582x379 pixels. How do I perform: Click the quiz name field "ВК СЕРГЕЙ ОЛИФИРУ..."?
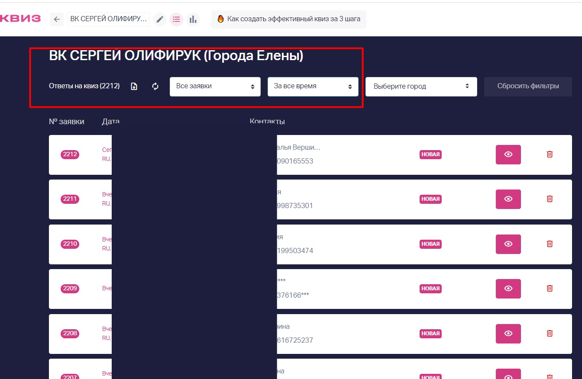click(109, 19)
